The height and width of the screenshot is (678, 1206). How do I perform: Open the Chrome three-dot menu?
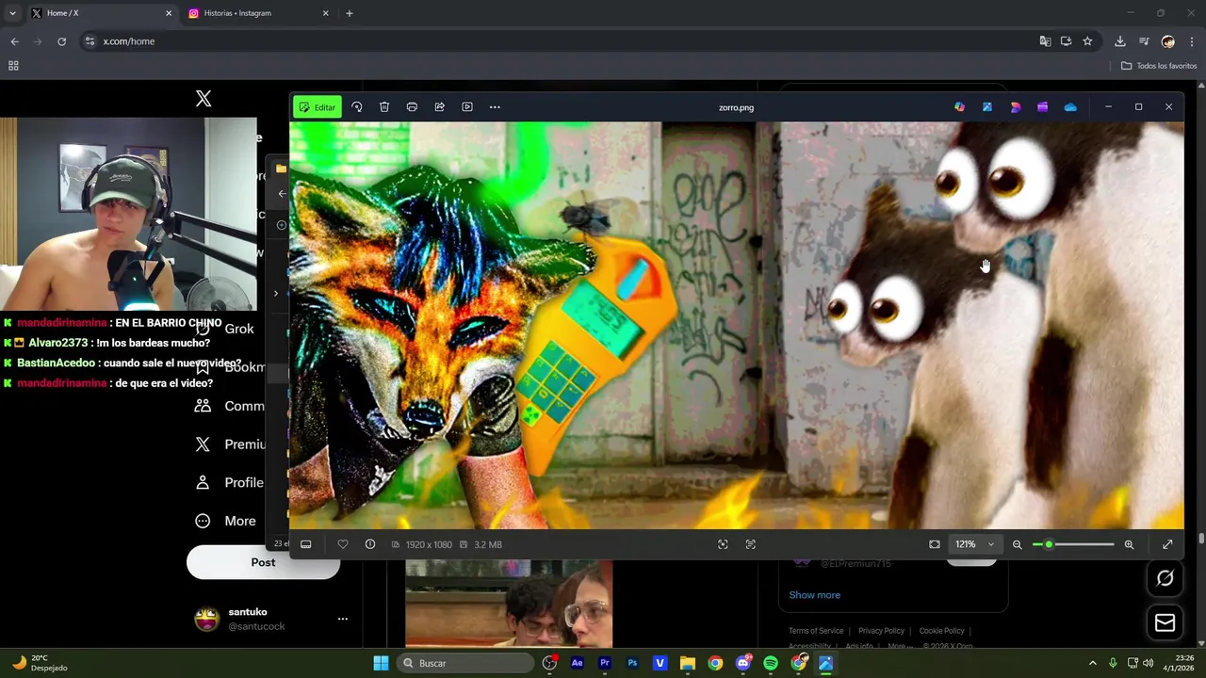click(1192, 41)
